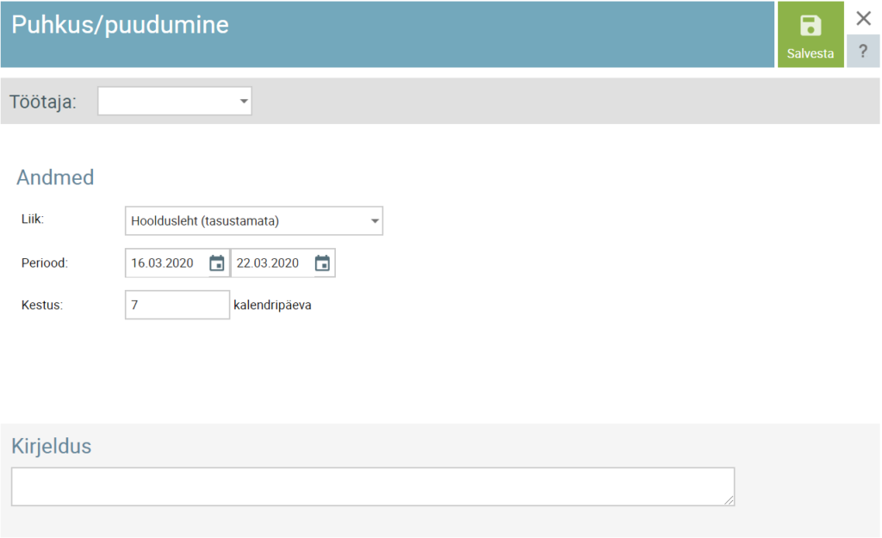Image resolution: width=882 pixels, height=538 pixels.
Task: Open the calendar picker for start date 16.03.2020
Action: (217, 263)
